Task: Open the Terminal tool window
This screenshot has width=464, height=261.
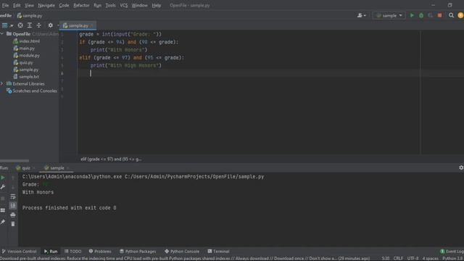Action: [x=218, y=252]
